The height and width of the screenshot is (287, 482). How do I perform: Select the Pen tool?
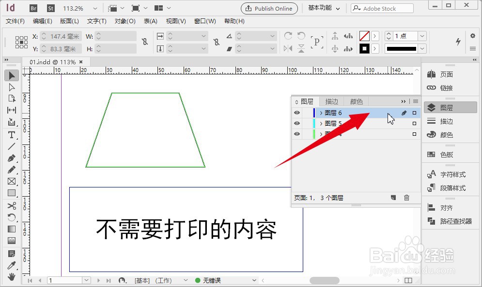click(12, 158)
